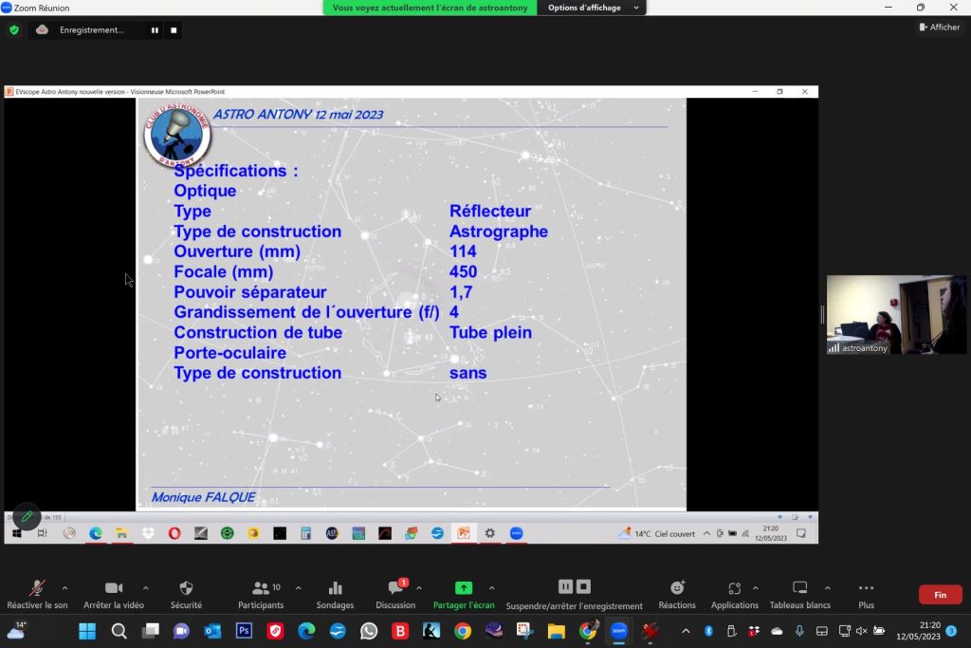Open the Discussion chat panel

(x=395, y=594)
